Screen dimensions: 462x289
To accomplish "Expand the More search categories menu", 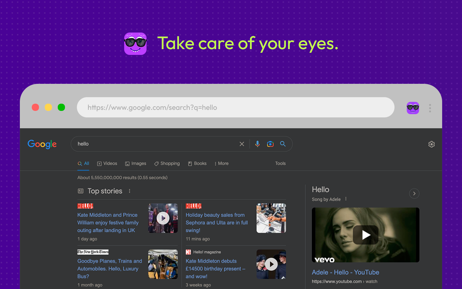I will (222, 164).
